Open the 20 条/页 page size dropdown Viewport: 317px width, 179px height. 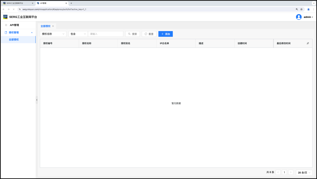tap(304, 172)
